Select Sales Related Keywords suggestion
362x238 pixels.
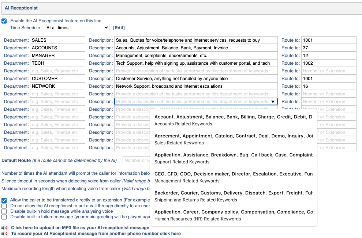[x=233, y=139]
